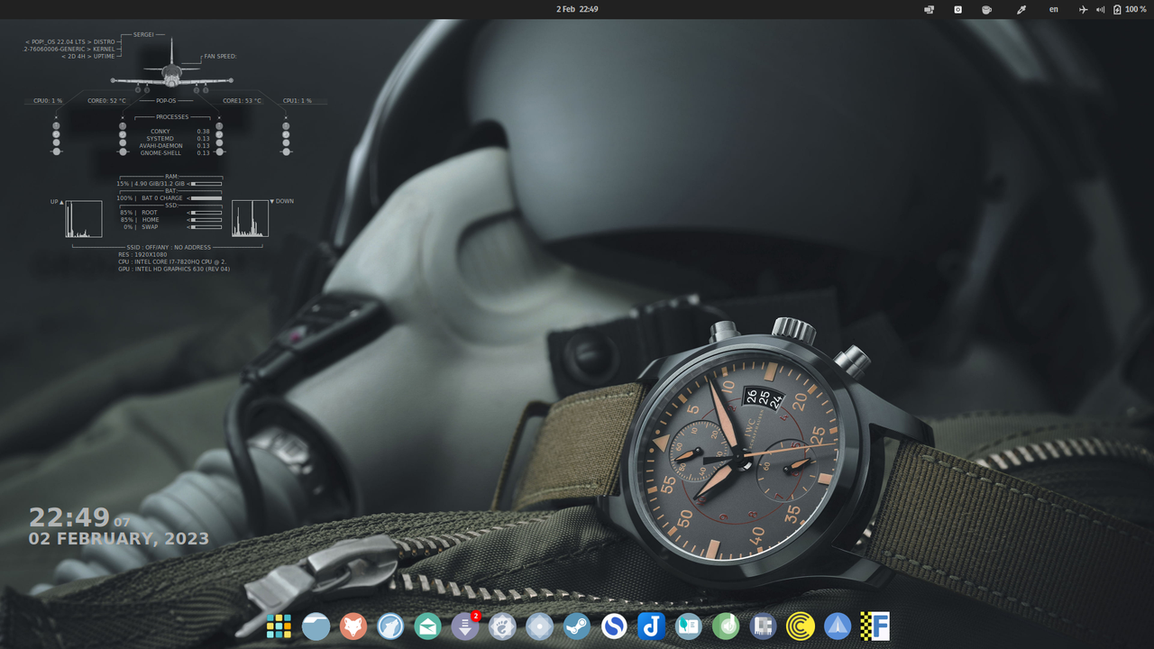Click the updater showing 2 pending updates

click(464, 626)
